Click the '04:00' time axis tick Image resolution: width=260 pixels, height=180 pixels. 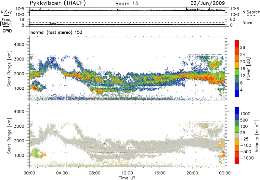[x=62, y=173]
